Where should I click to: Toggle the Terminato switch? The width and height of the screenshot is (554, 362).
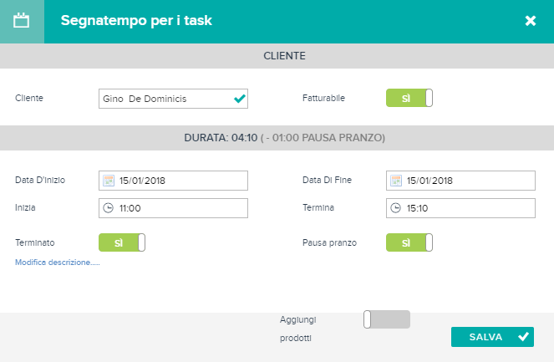(x=122, y=242)
